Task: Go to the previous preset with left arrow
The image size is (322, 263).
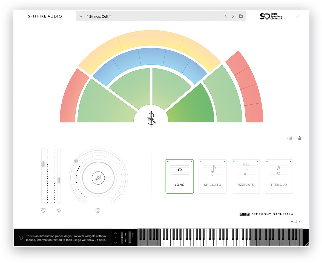Action: [226, 16]
